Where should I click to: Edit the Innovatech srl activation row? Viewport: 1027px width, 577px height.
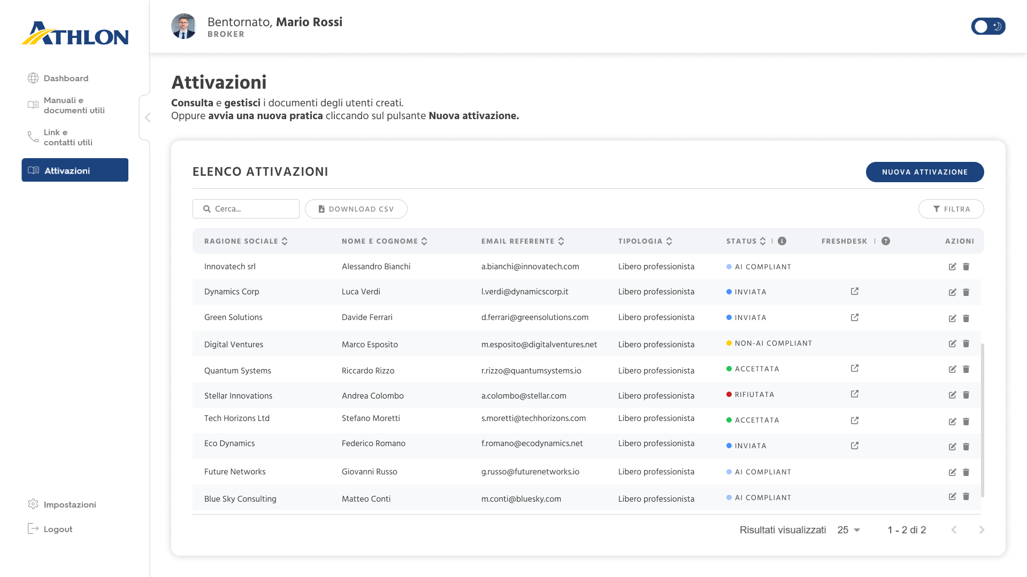pos(952,267)
